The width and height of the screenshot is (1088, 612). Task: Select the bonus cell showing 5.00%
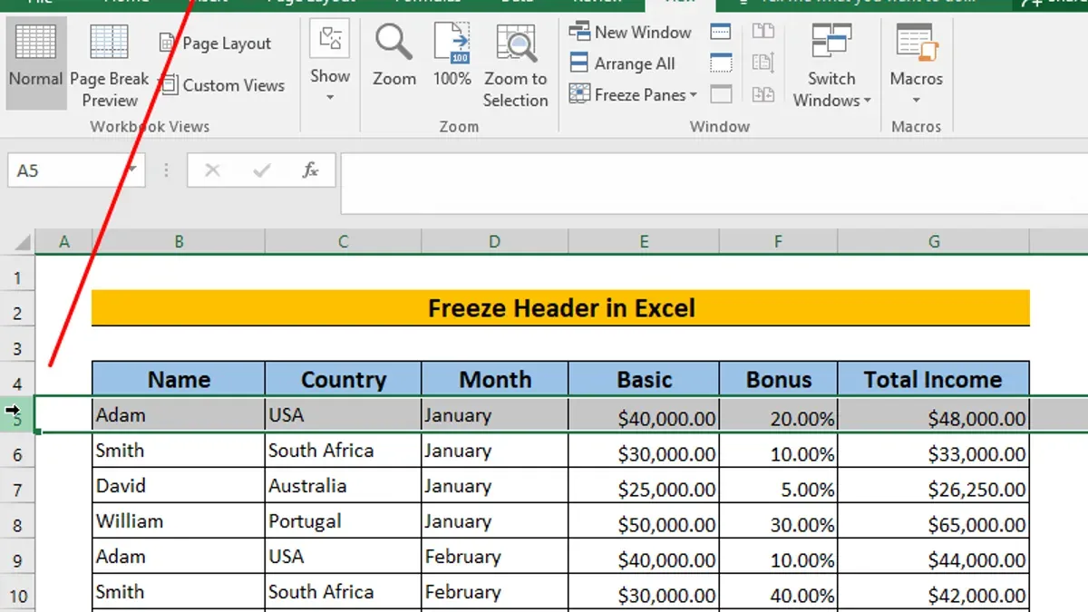click(778, 486)
